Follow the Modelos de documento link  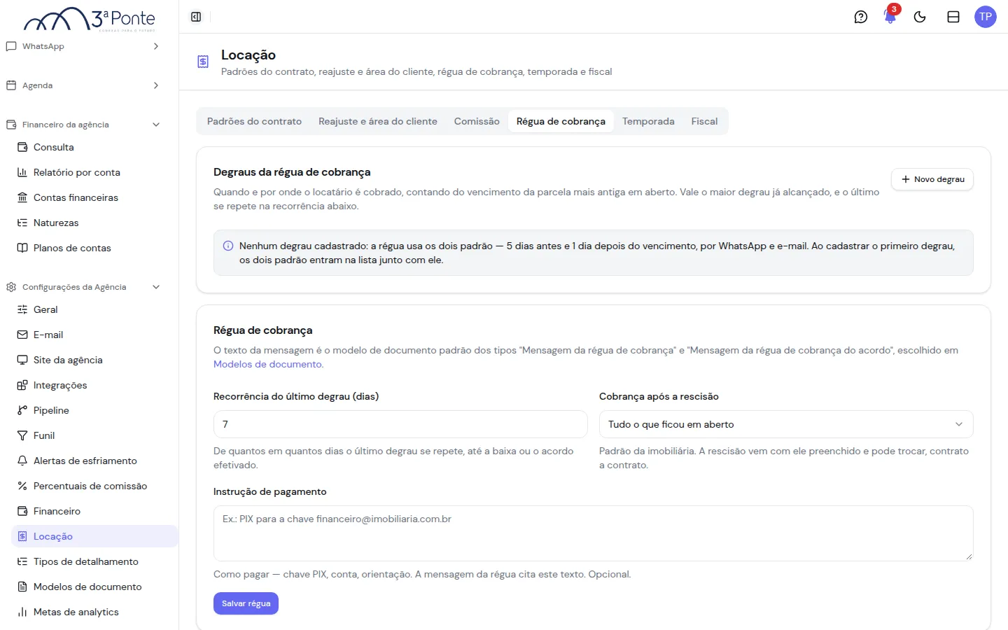point(268,364)
